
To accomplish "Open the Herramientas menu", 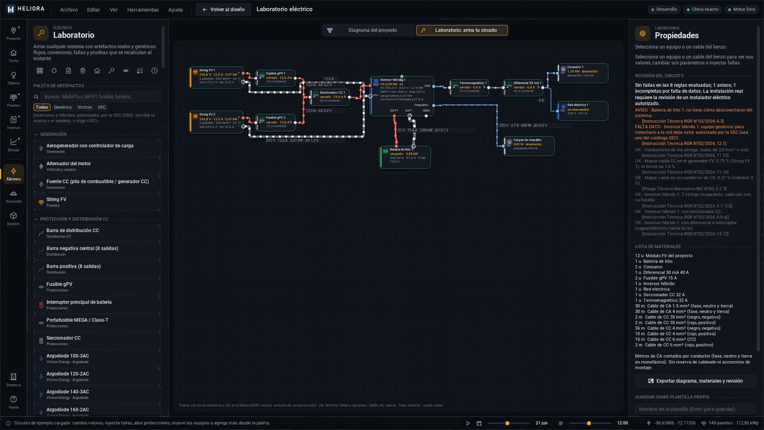I will 143,10.
